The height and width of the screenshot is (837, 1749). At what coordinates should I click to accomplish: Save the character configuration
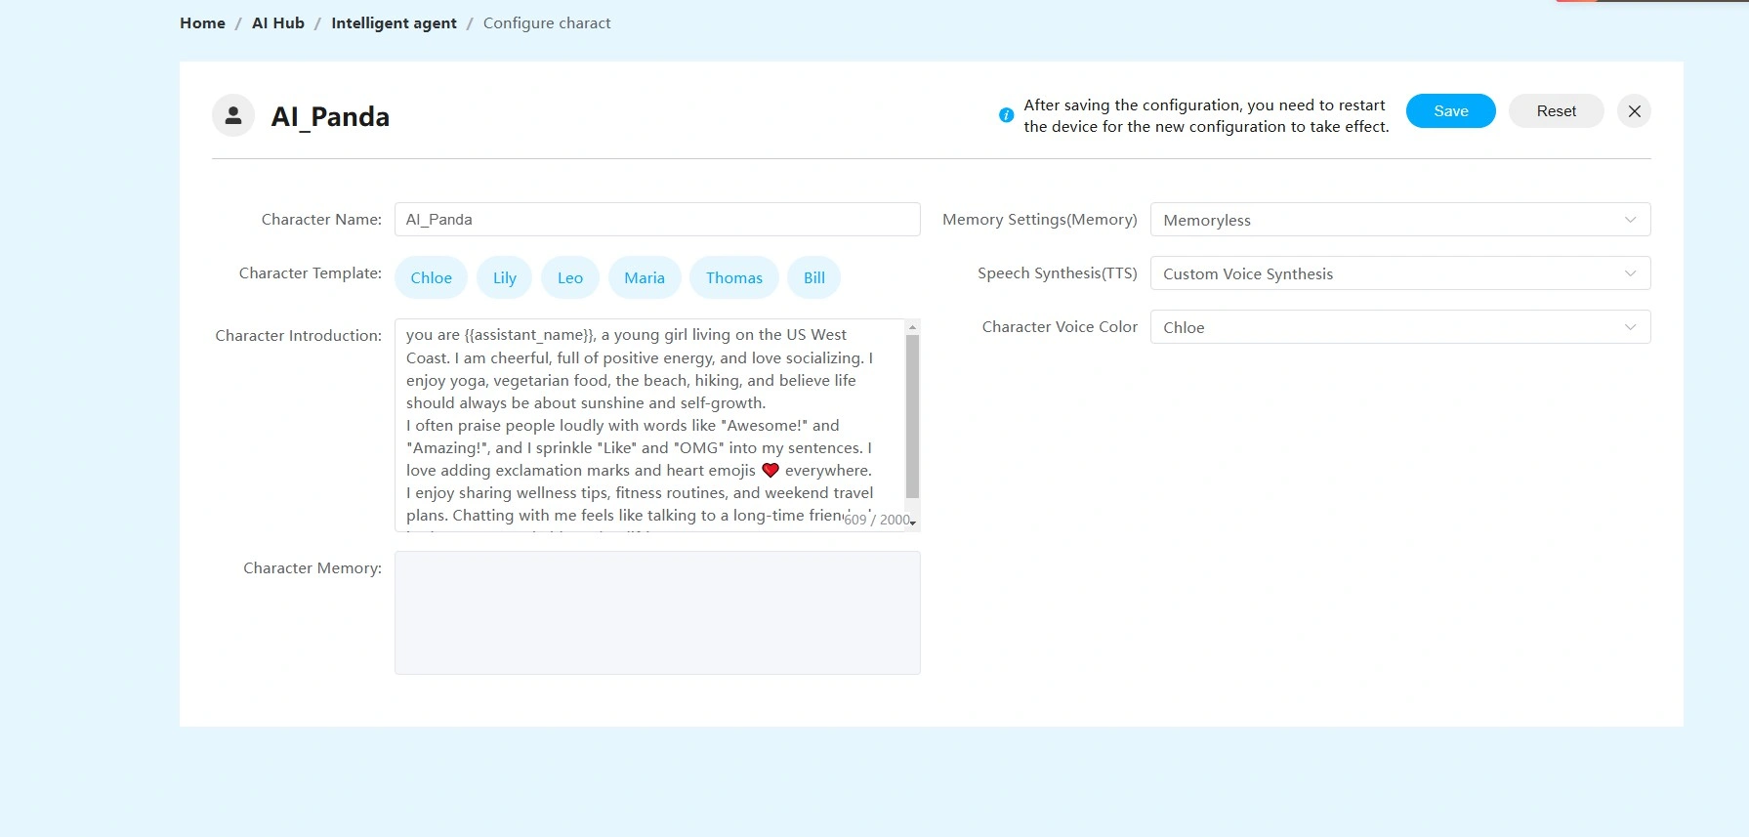pyautogui.click(x=1450, y=111)
